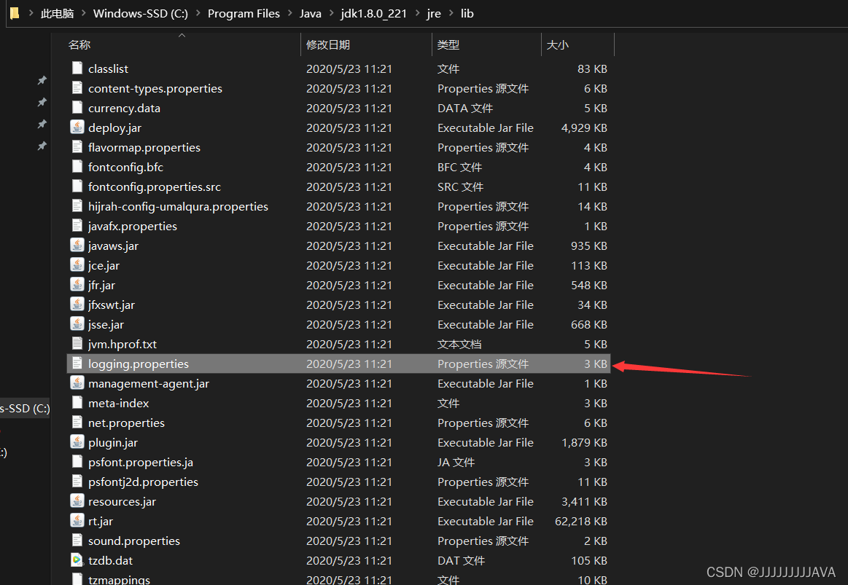Click the jsse.jar file icon
Viewport: 848px width, 585px height.
[x=77, y=324]
